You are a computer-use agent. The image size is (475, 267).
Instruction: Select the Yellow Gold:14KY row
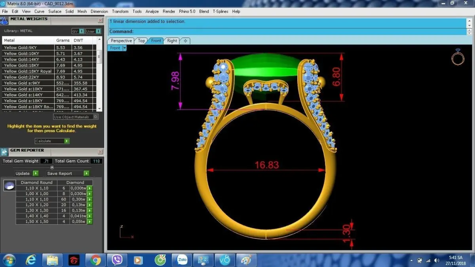(x=49, y=59)
